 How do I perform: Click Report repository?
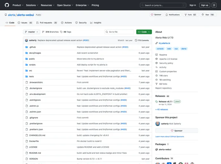[164, 88]
